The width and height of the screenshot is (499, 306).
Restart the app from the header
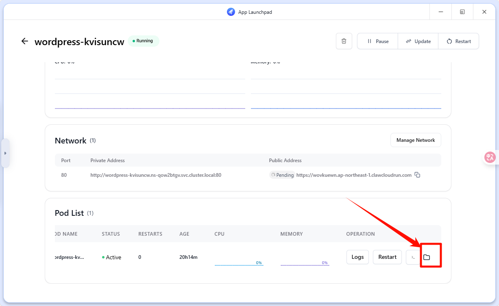[x=459, y=41]
